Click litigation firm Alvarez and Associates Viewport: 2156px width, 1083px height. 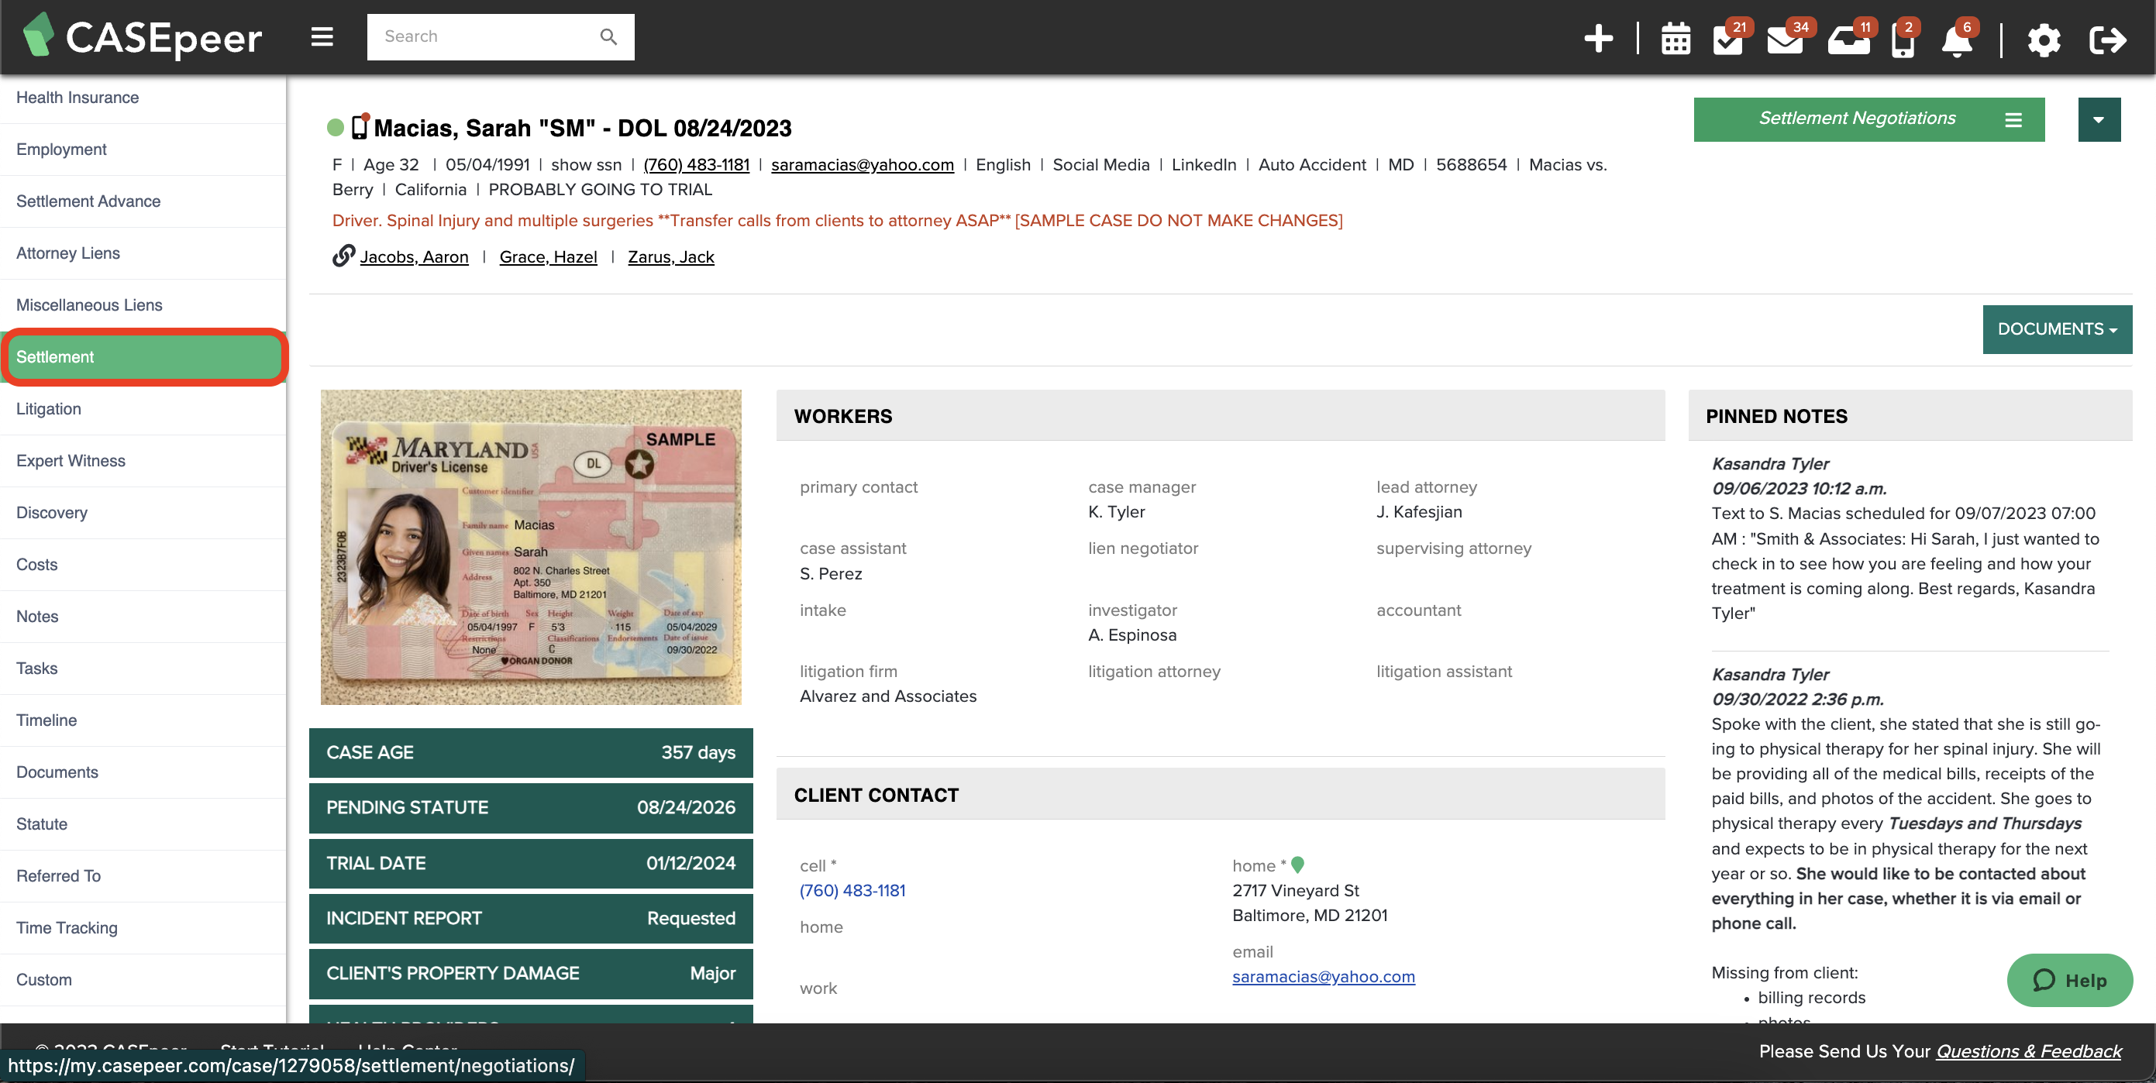click(888, 696)
